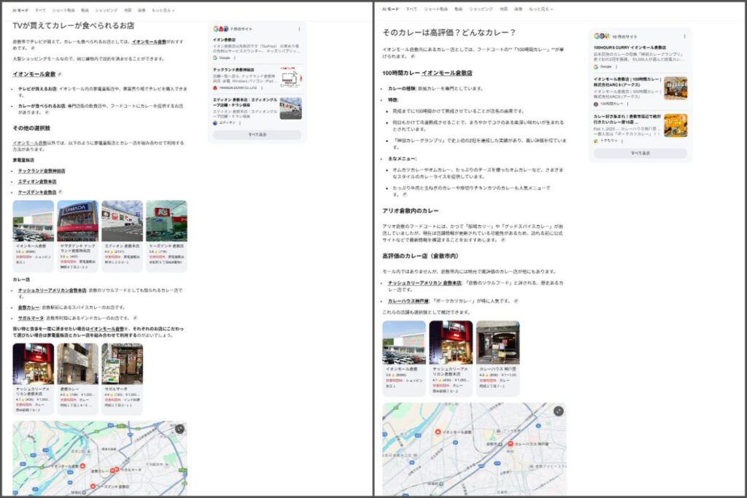
Task: Expand the right page's map to fullscreen
Action: click(x=558, y=411)
